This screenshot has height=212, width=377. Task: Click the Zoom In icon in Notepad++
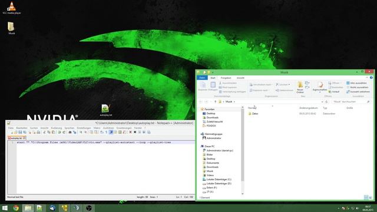pos(81,132)
